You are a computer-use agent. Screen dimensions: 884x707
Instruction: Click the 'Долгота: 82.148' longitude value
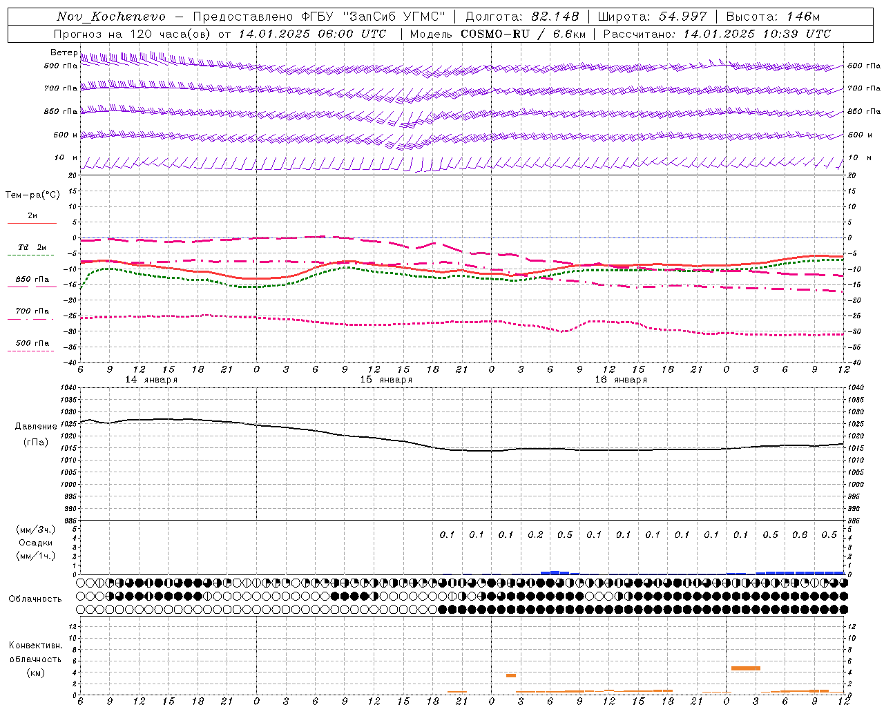[521, 17]
